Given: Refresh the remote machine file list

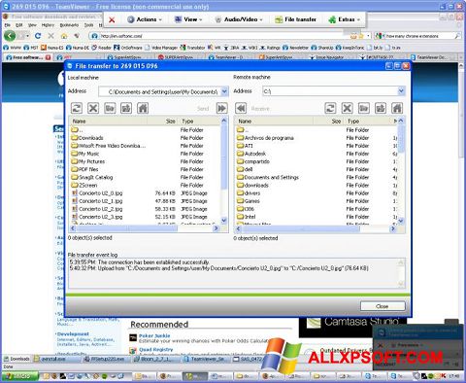Looking at the screenshot, I should point(330,108).
